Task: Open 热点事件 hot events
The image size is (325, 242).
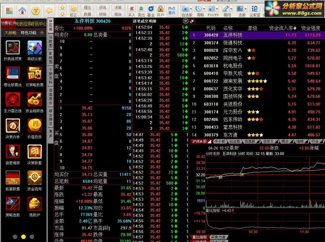Action: point(172,10)
